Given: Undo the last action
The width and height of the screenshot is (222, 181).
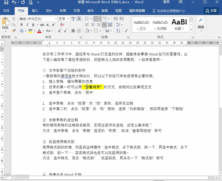Looking at the screenshot, I should point(14,2).
